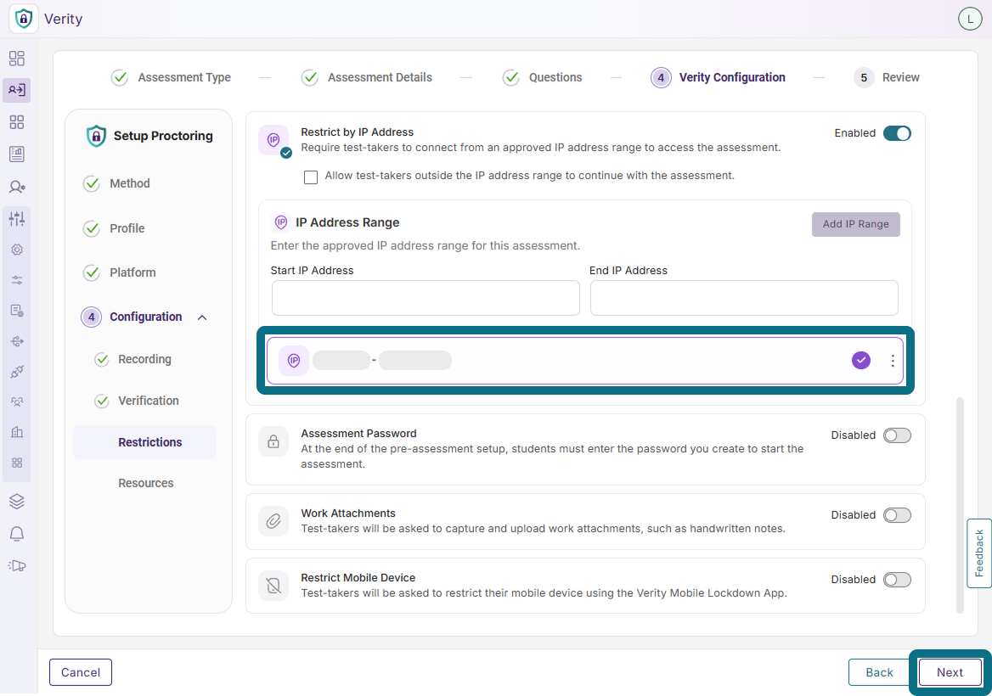
Task: Collapse the Configuration section chevron
Action: click(202, 317)
